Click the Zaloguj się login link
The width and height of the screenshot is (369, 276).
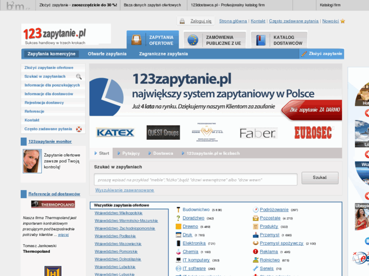200,21
